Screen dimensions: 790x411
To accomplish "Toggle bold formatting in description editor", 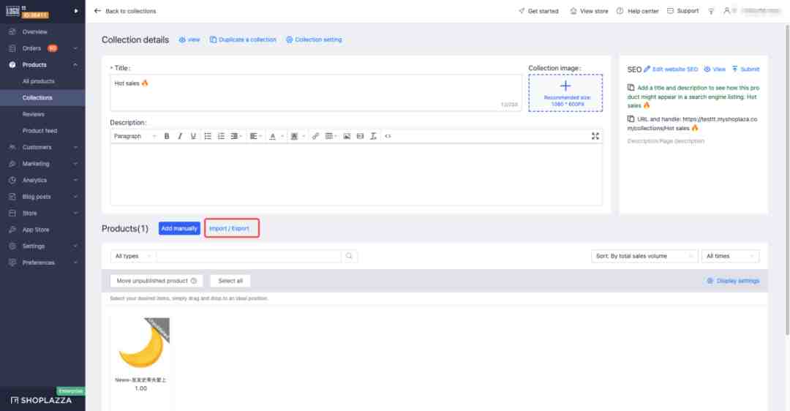I will click(x=166, y=136).
